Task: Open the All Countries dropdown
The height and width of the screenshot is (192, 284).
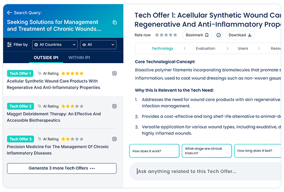Action: point(55,45)
